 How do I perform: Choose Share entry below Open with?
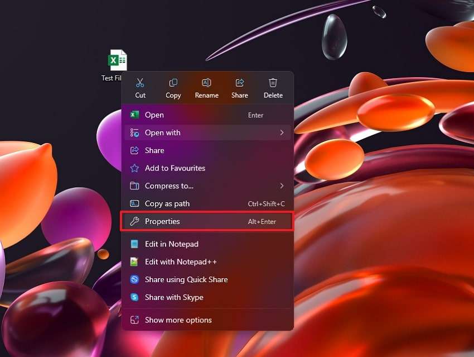207,150
